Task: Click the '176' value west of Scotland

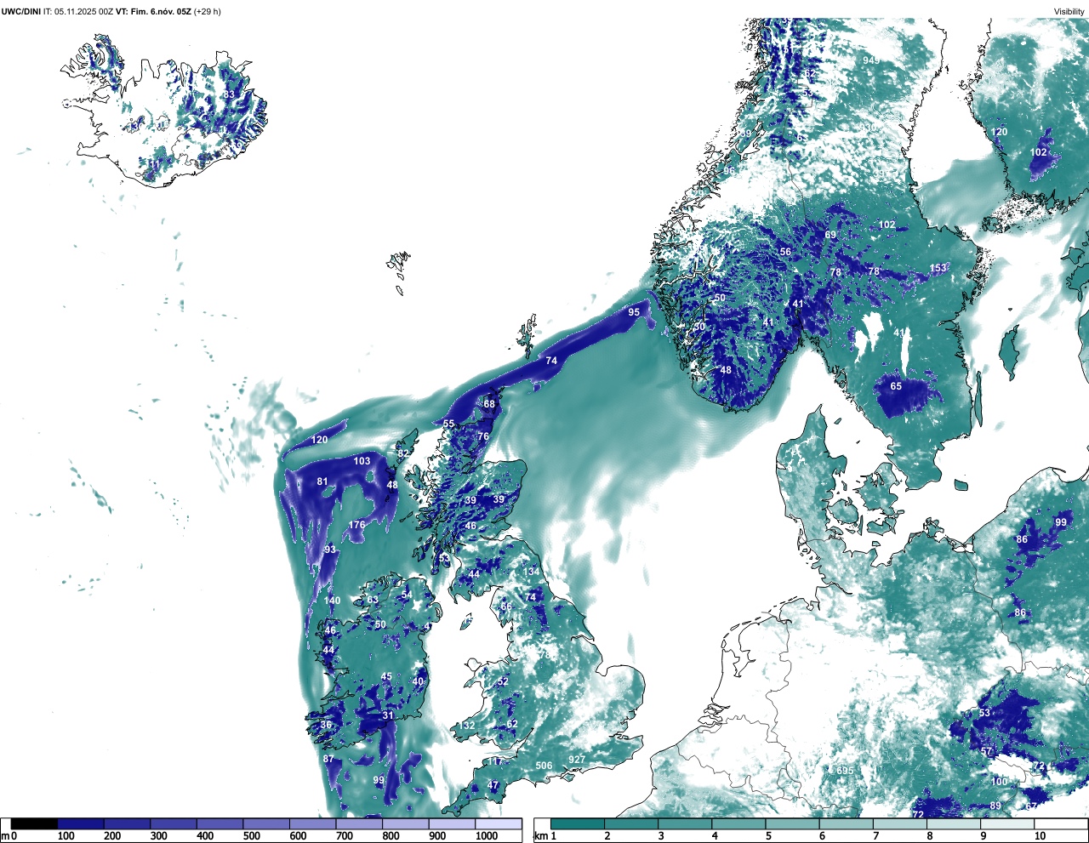Action: click(x=356, y=525)
